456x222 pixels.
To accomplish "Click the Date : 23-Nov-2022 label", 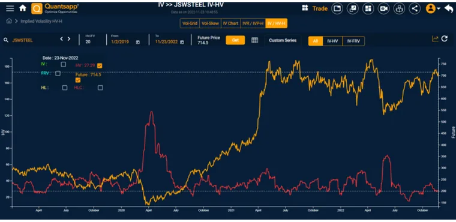I will (60, 58).
